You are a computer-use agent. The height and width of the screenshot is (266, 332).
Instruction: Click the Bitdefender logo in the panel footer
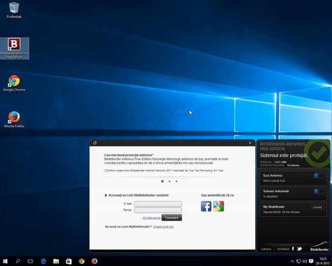coord(319,247)
